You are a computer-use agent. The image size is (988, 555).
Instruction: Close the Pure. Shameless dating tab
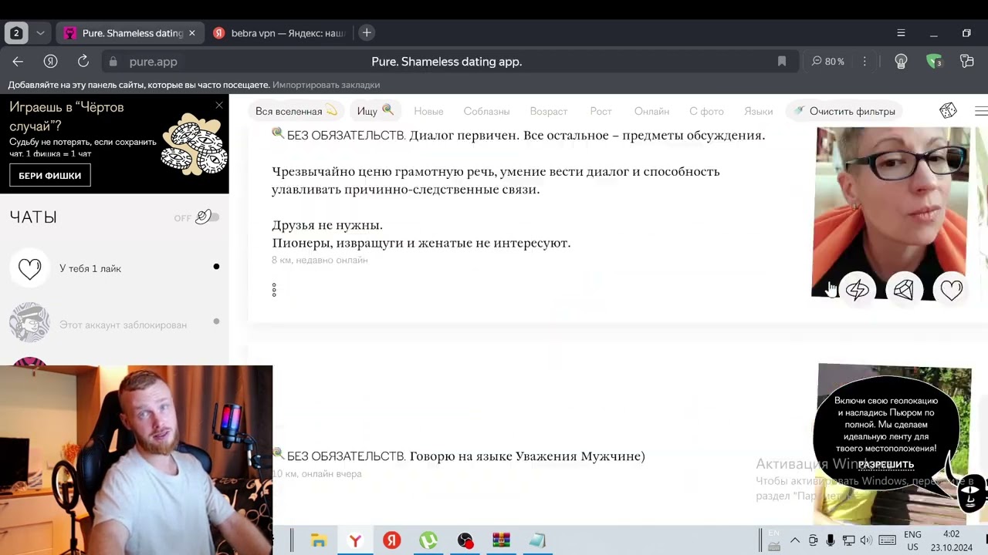[192, 33]
